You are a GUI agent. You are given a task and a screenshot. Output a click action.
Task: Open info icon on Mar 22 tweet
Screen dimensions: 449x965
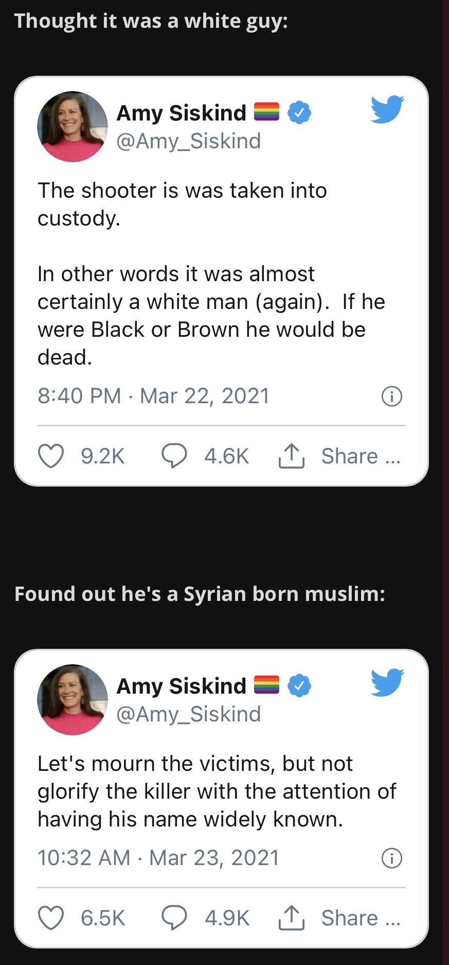(392, 397)
